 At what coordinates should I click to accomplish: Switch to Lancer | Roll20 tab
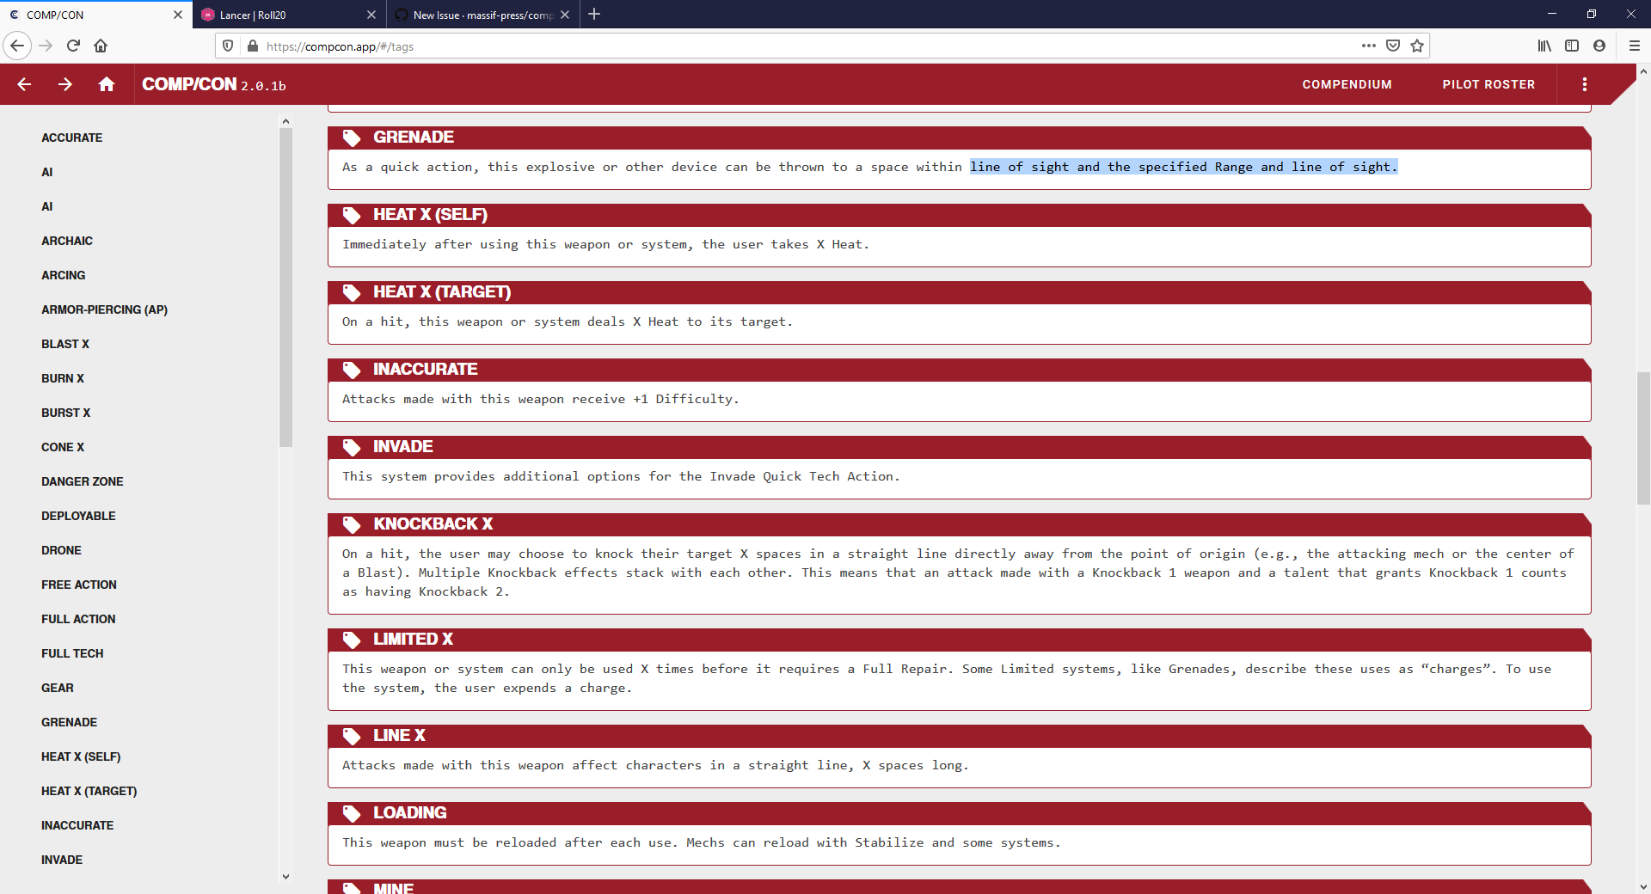click(x=288, y=15)
